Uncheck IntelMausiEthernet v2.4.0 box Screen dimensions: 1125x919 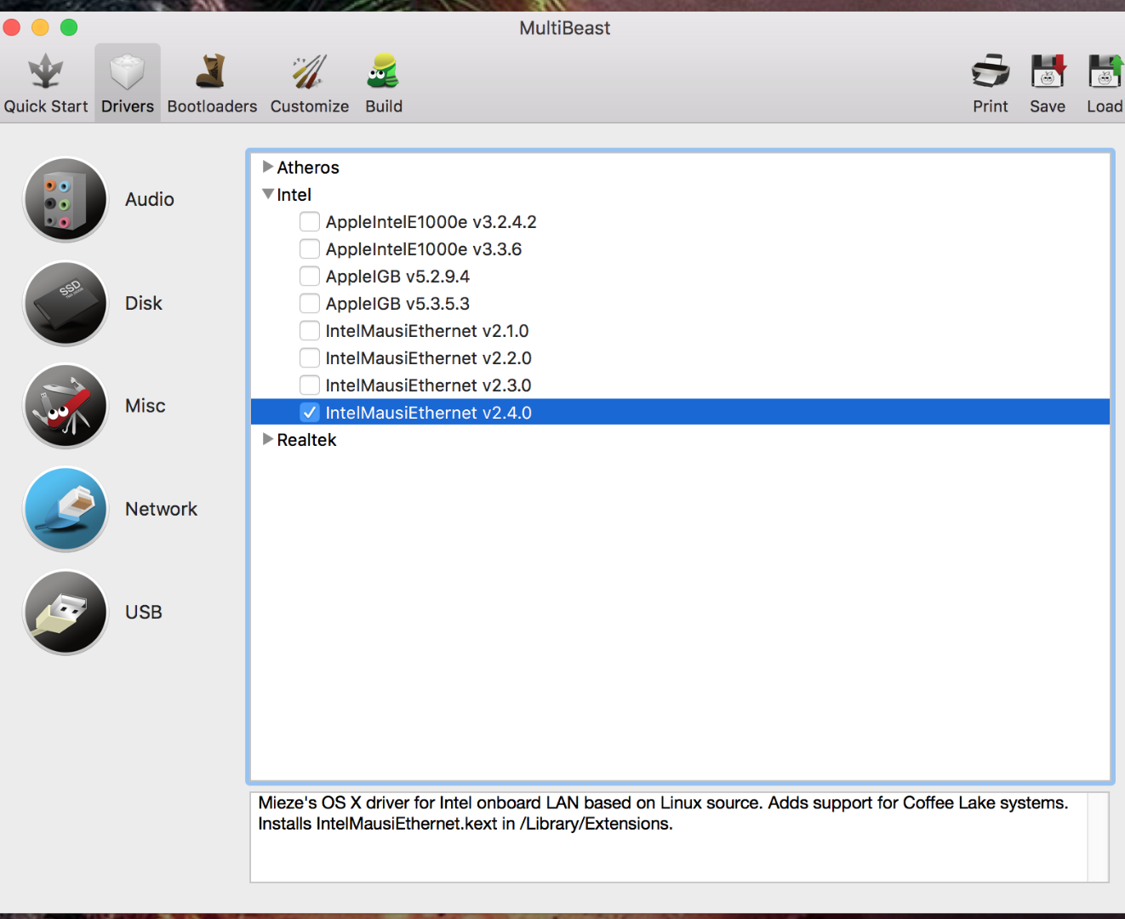pyautogui.click(x=310, y=413)
